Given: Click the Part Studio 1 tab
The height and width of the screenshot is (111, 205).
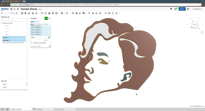Looking at the screenshot, I should [x=21, y=109].
